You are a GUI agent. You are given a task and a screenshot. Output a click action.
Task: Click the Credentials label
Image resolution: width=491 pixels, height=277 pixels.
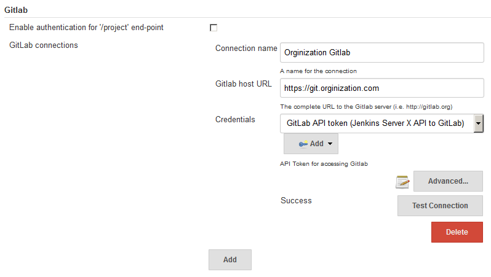click(235, 119)
